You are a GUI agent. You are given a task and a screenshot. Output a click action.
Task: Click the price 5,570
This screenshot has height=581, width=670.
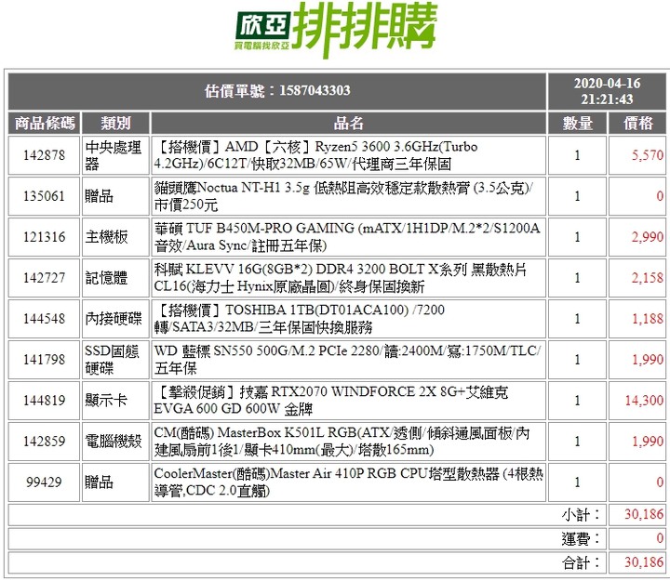tap(648, 155)
